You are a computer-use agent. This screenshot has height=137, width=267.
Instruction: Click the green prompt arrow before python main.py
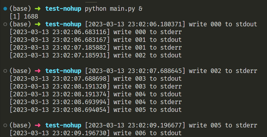[x=39, y=9]
